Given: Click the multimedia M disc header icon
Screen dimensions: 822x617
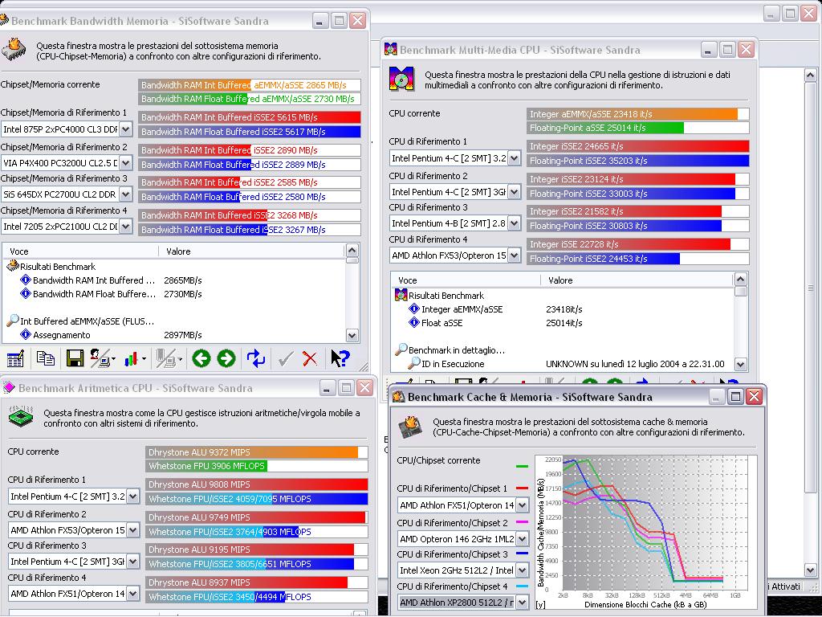Looking at the screenshot, I should (401, 79).
